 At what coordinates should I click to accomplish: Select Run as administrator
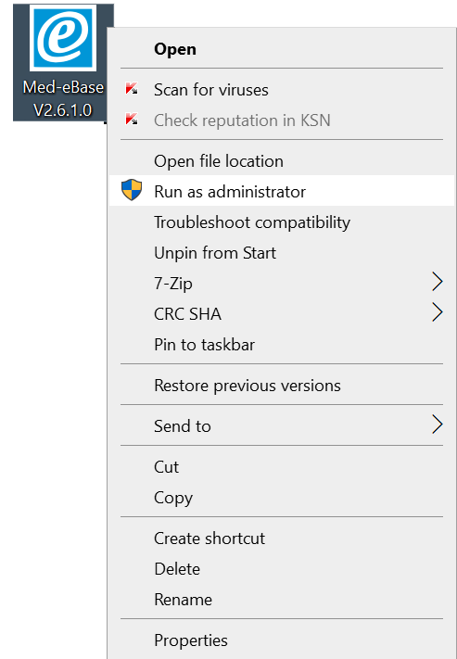(x=282, y=192)
